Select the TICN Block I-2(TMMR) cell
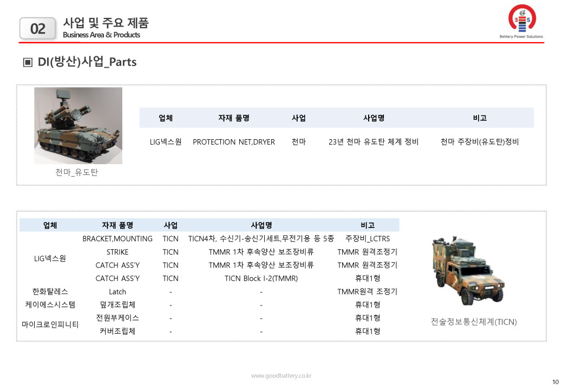 261,278
